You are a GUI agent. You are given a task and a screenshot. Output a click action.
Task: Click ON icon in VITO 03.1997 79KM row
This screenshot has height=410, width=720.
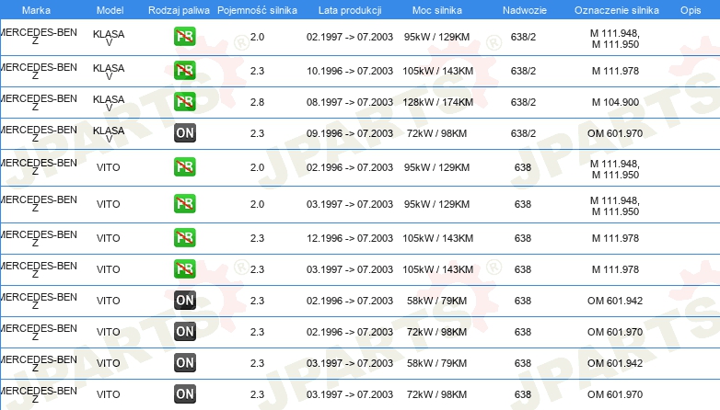184,363
